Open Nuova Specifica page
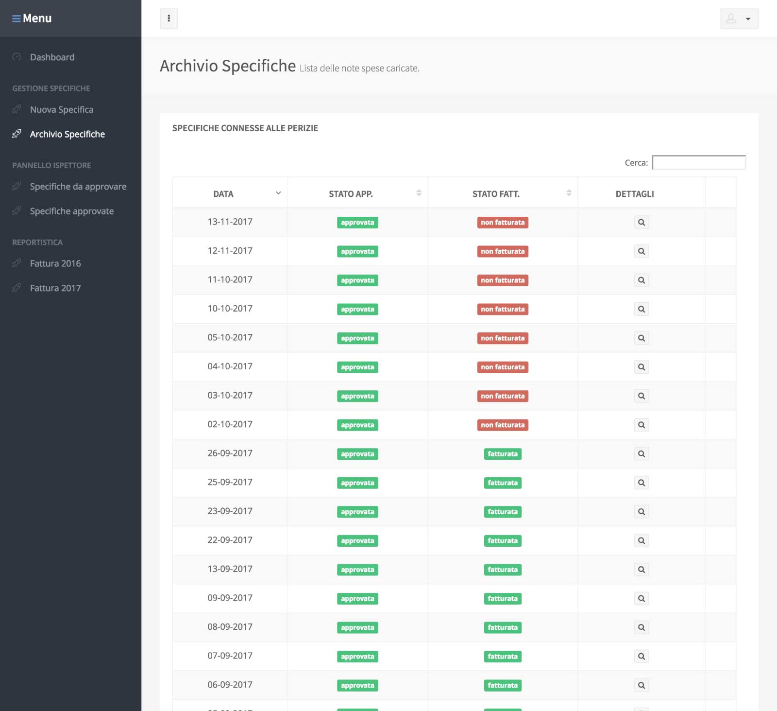Screen dimensions: 777x711 pos(62,110)
